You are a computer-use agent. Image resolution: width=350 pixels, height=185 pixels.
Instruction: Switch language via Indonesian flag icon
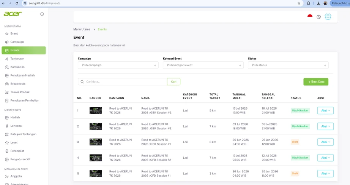[x=310, y=16]
